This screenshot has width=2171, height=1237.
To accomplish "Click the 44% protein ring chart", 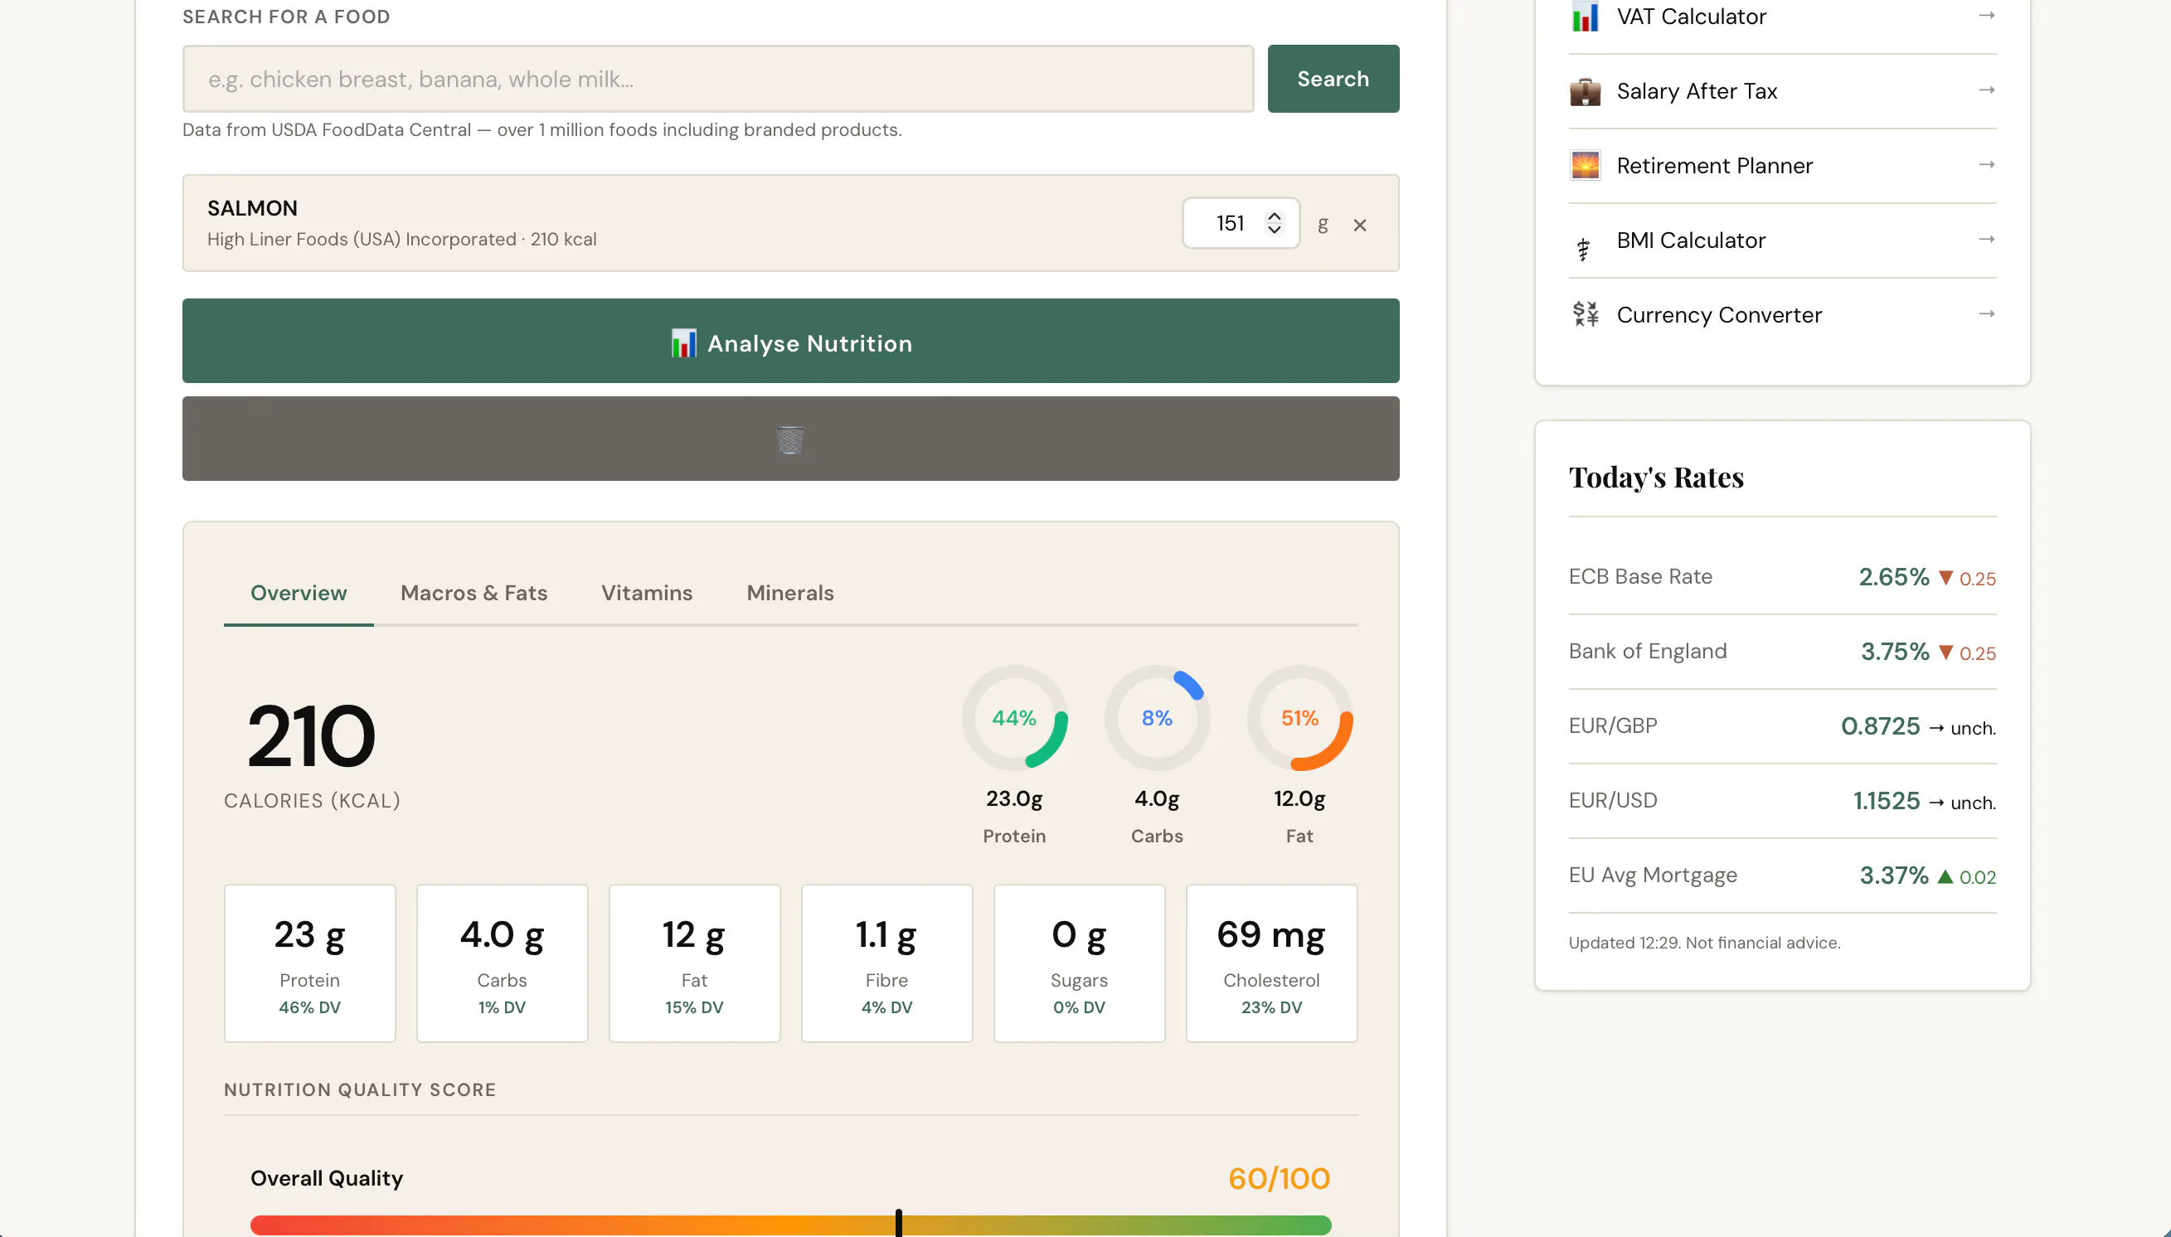I will (x=1014, y=718).
